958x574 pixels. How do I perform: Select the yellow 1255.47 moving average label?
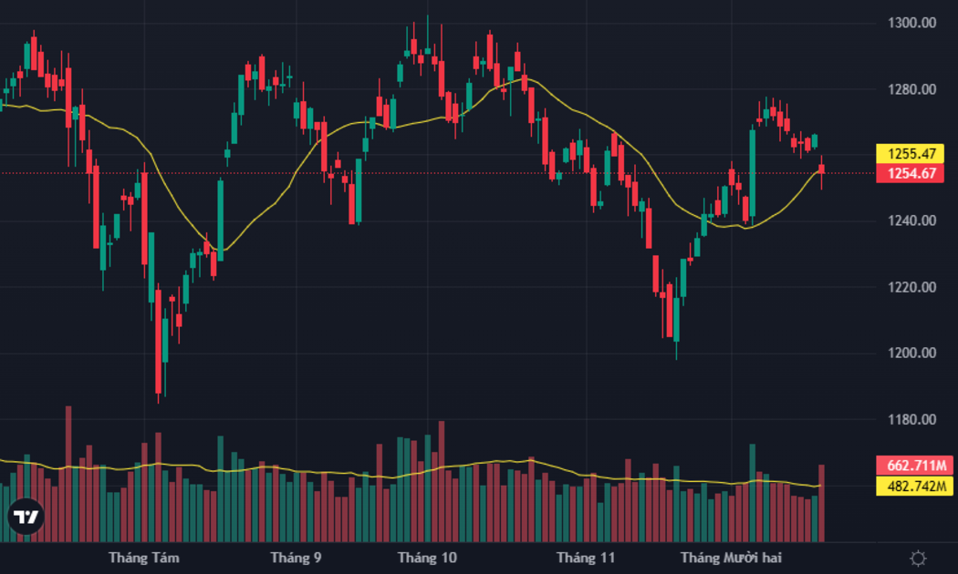pyautogui.click(x=911, y=154)
